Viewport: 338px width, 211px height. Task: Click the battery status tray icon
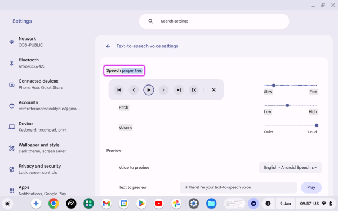(x=331, y=204)
